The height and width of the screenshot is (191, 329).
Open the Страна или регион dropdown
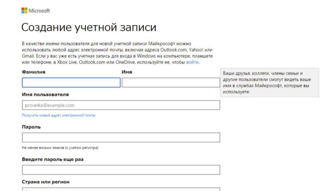click(121, 189)
